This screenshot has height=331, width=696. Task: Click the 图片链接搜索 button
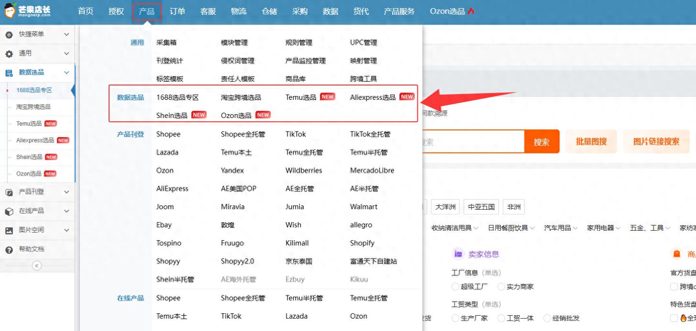click(x=656, y=141)
